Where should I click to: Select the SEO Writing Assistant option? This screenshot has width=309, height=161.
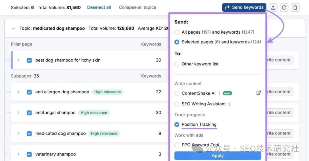[x=177, y=104]
